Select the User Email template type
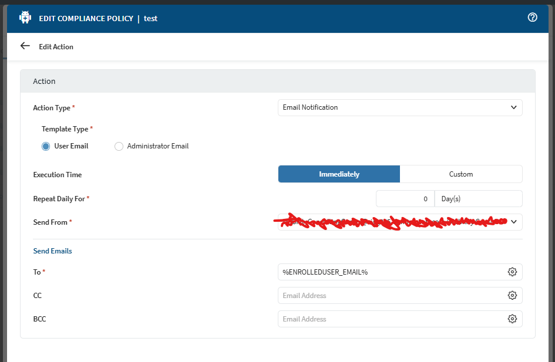The height and width of the screenshot is (362, 555). (x=46, y=146)
